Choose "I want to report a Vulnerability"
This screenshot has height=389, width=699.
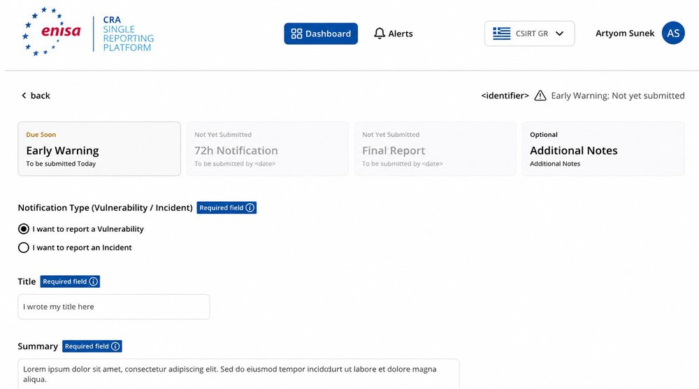[24, 229]
